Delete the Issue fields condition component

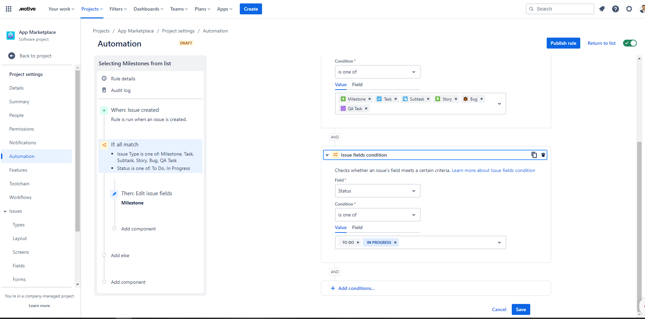click(543, 155)
